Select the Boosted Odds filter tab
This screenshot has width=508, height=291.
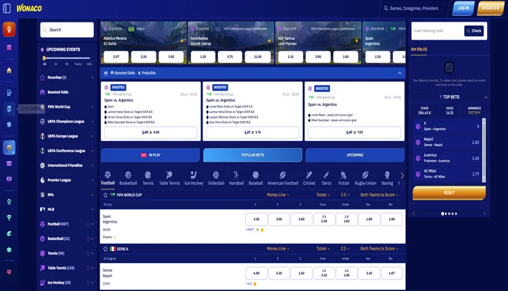click(123, 73)
